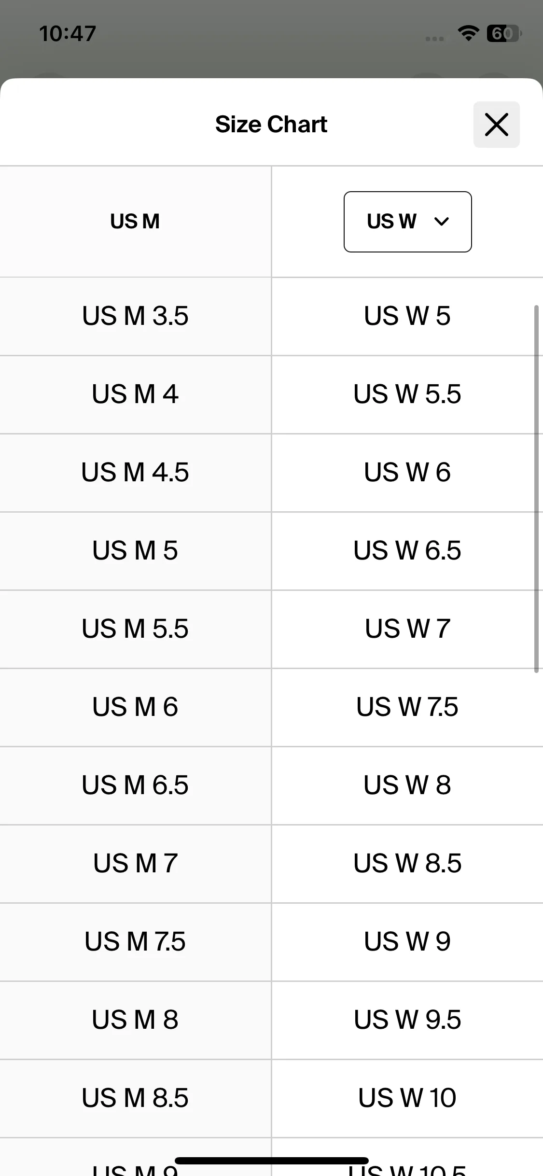This screenshot has height=1176, width=543.
Task: Tap the US W 10 entry
Action: coord(407,1098)
